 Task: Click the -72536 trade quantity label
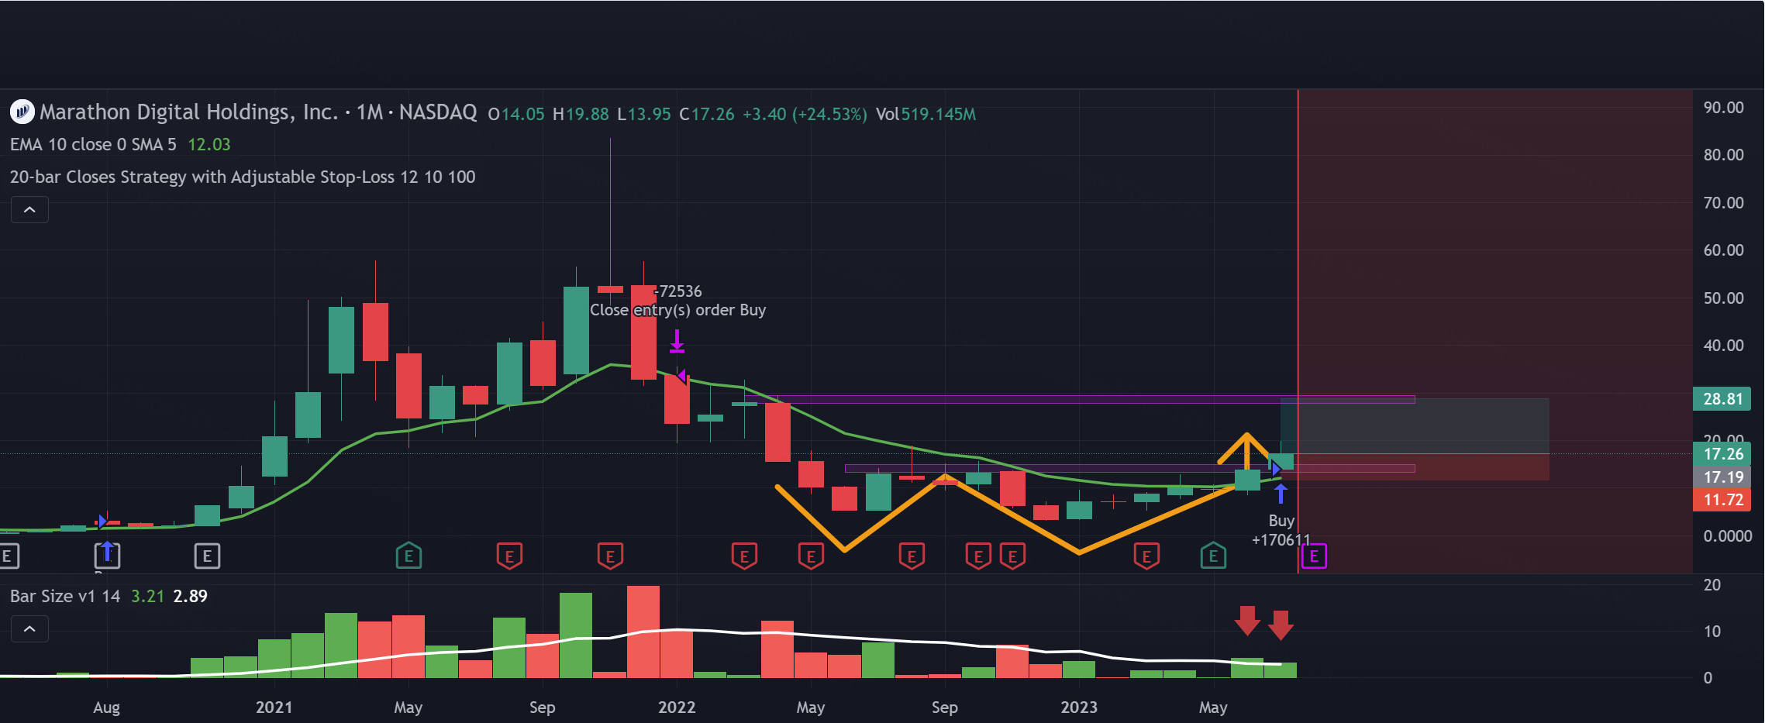(x=678, y=291)
